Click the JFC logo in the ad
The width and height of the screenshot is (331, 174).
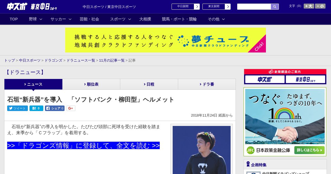250,150
